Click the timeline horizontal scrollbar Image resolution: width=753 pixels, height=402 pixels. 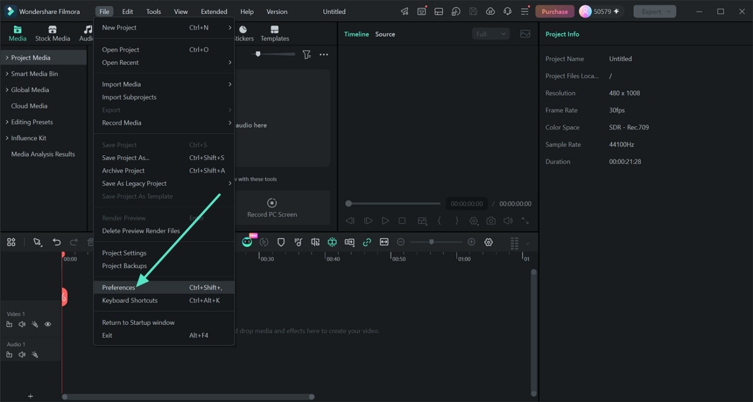pyautogui.click(x=188, y=397)
